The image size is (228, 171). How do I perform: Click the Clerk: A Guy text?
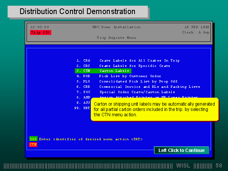196,32
